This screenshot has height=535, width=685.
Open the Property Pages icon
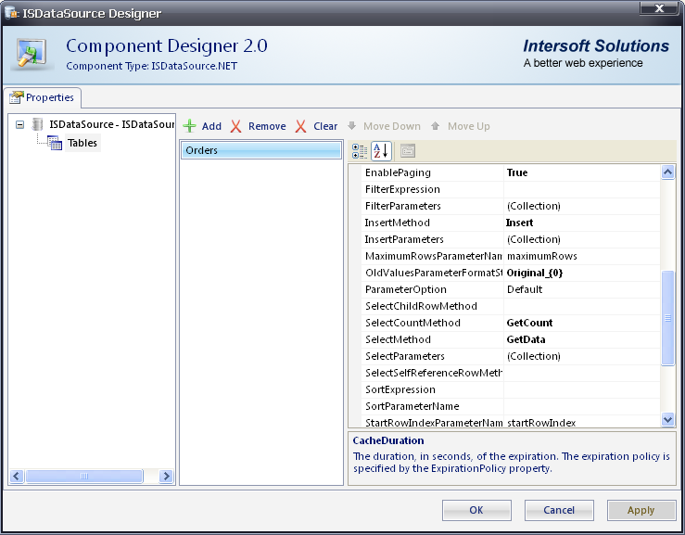click(408, 151)
